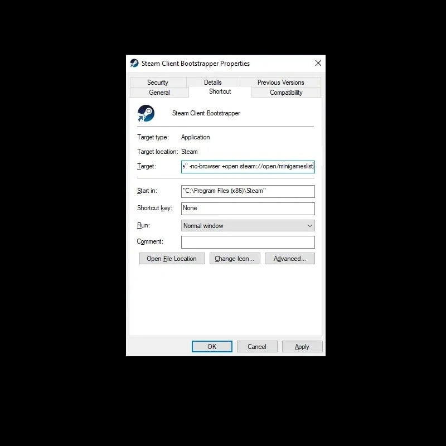Click the 'Run:' label
Screen dimensions: 446x446
(143, 225)
